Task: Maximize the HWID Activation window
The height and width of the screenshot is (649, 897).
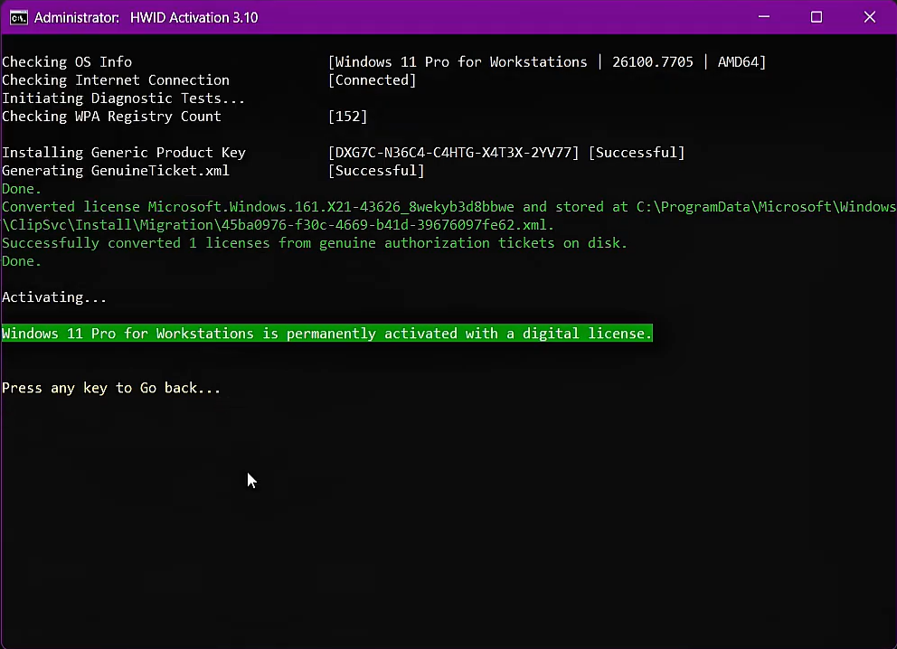Action: click(817, 17)
